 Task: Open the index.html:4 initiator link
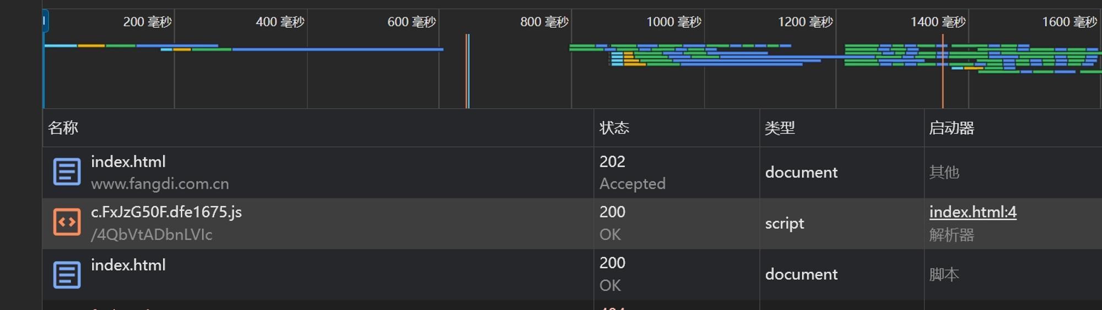973,212
